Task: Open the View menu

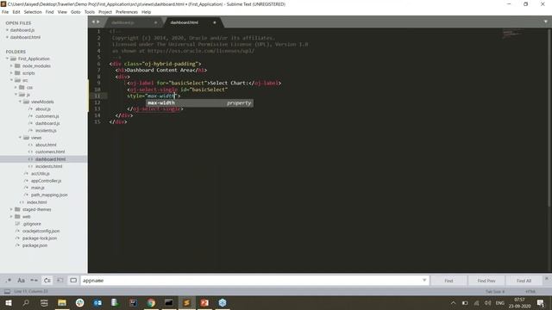Action: (x=62, y=12)
